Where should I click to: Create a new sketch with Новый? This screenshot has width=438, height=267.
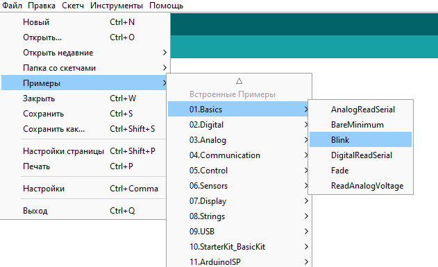[x=85, y=21]
